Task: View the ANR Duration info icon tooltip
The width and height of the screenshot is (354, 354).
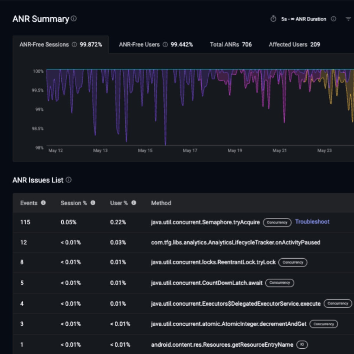Action: coord(333,19)
